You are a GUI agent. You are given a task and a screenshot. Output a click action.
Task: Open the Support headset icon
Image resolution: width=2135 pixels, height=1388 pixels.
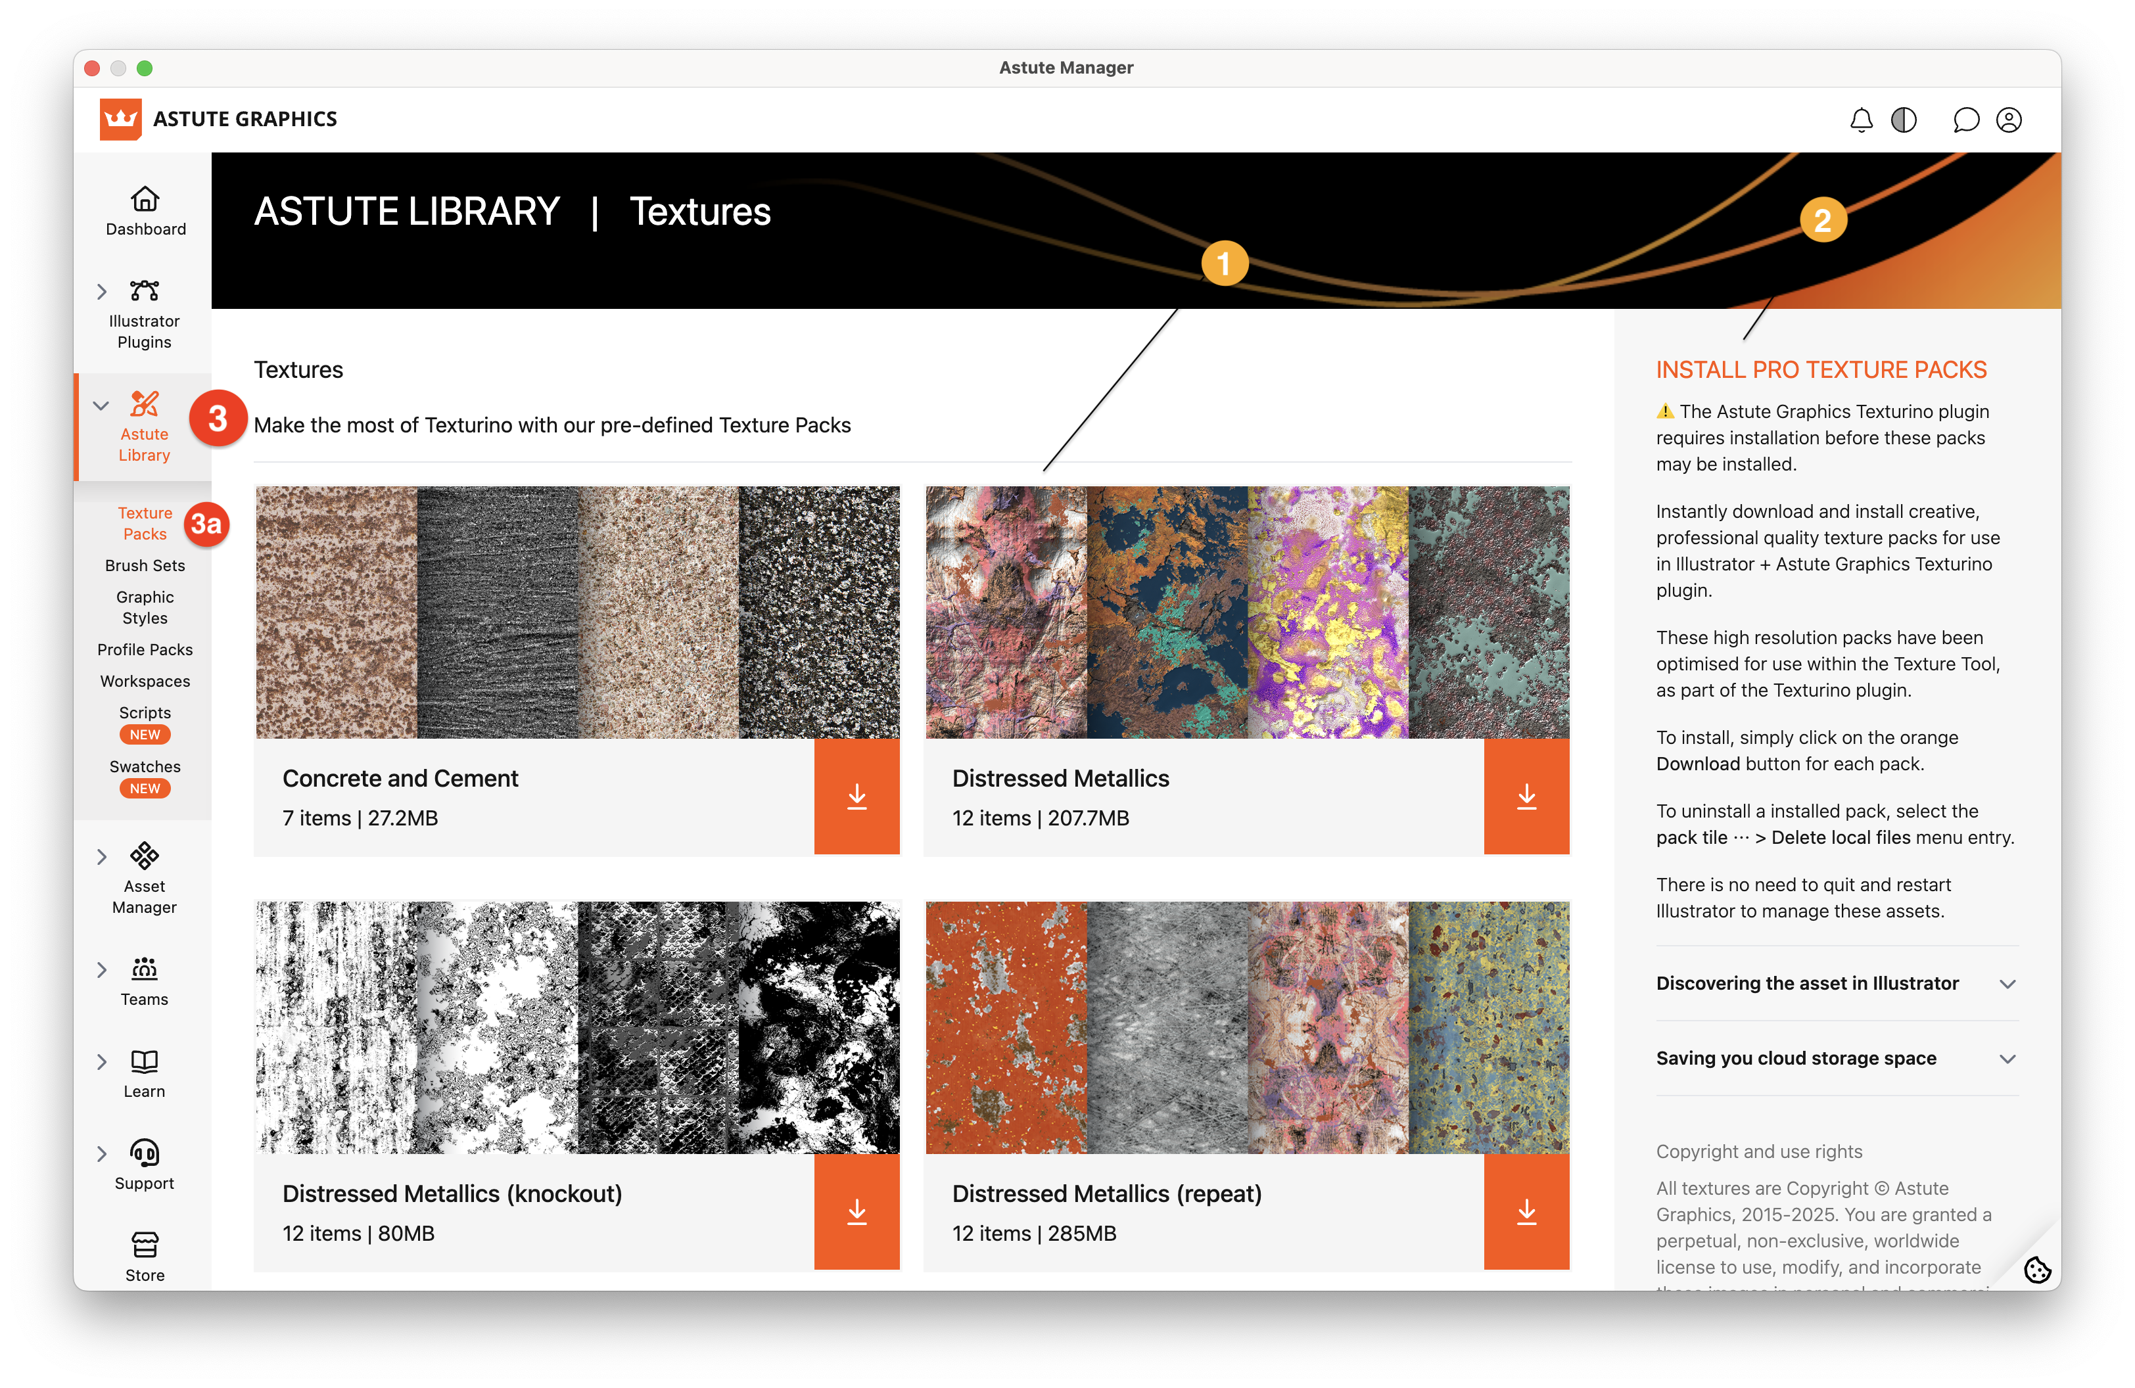tap(145, 1152)
